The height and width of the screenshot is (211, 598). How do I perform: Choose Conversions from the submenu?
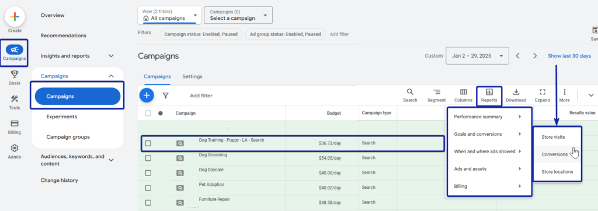click(x=555, y=154)
